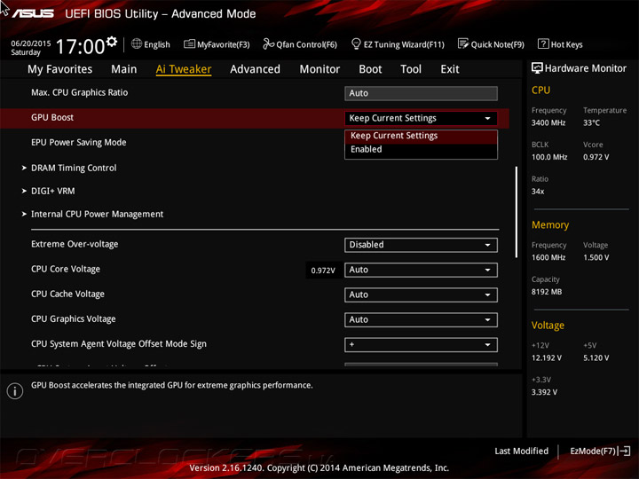Open the Qfan Control fan icon
The height and width of the screenshot is (479, 639).
268,43
